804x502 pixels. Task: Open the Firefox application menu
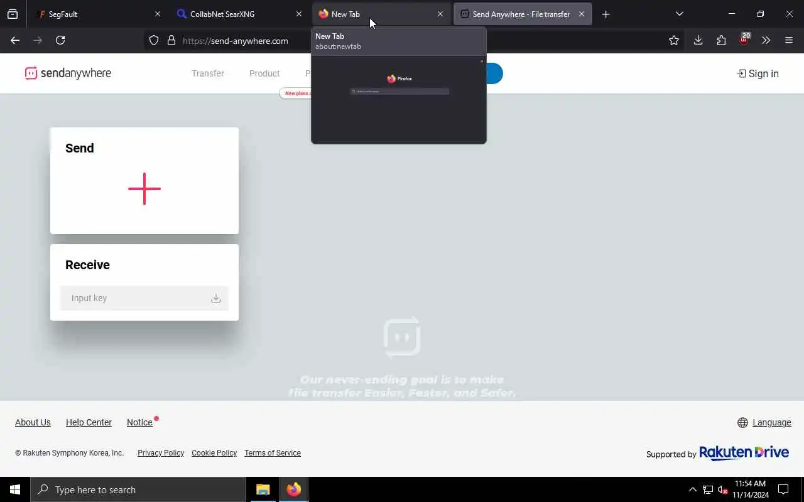coord(789,40)
